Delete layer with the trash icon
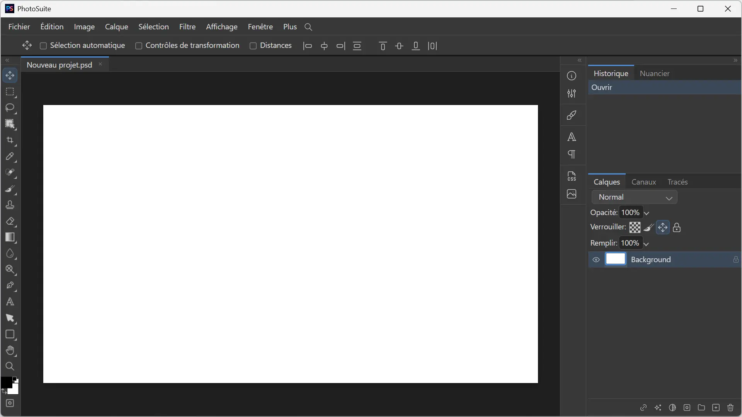The image size is (742, 417). pyautogui.click(x=730, y=407)
